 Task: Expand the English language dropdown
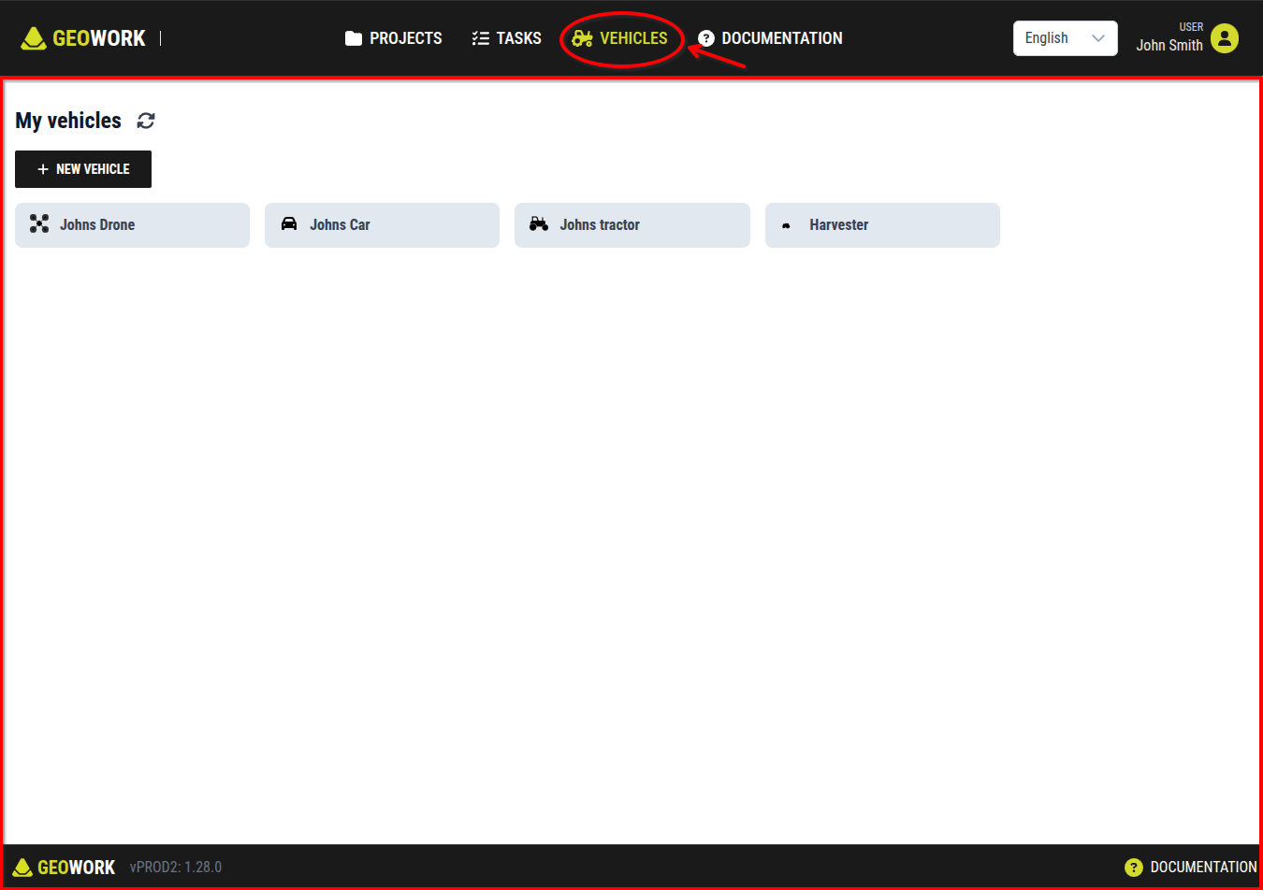[x=1065, y=38]
